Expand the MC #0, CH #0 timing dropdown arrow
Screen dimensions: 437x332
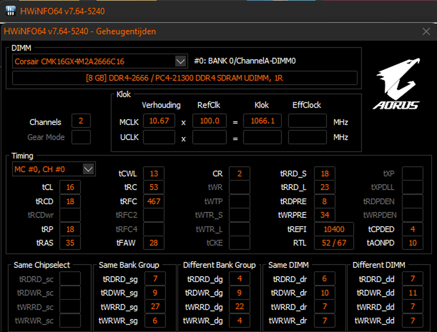point(88,169)
